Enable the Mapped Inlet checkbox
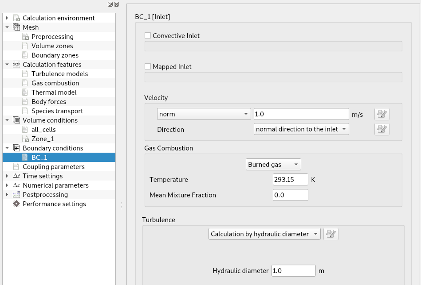 click(x=148, y=66)
